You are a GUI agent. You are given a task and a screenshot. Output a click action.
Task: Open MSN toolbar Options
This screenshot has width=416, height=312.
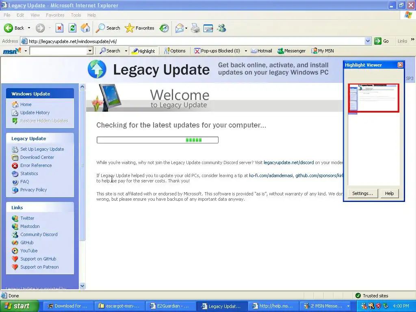[175, 51]
